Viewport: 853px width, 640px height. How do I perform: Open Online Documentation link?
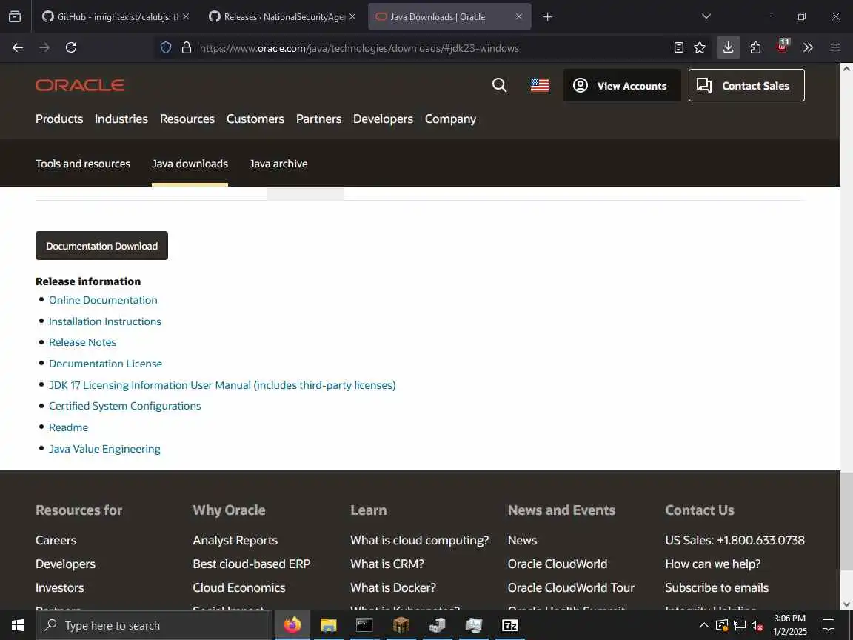pos(103,300)
